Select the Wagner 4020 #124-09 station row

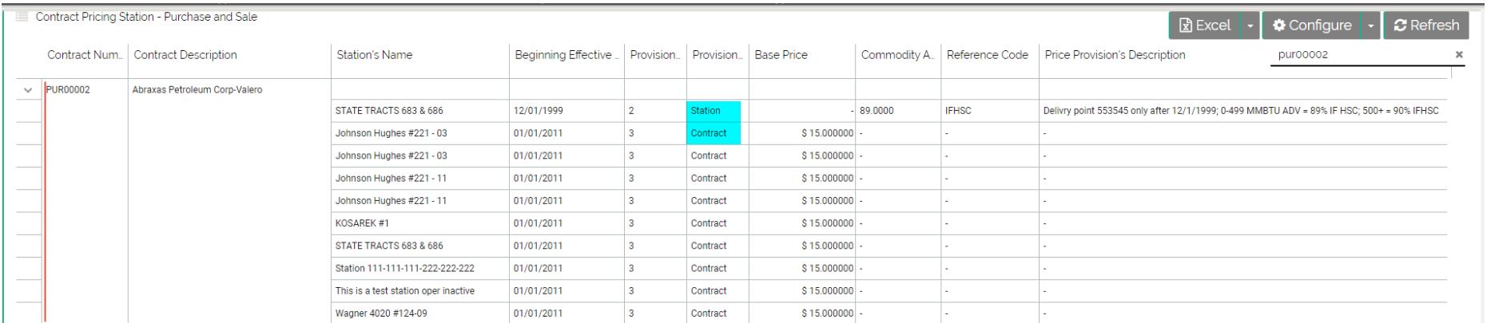click(381, 313)
